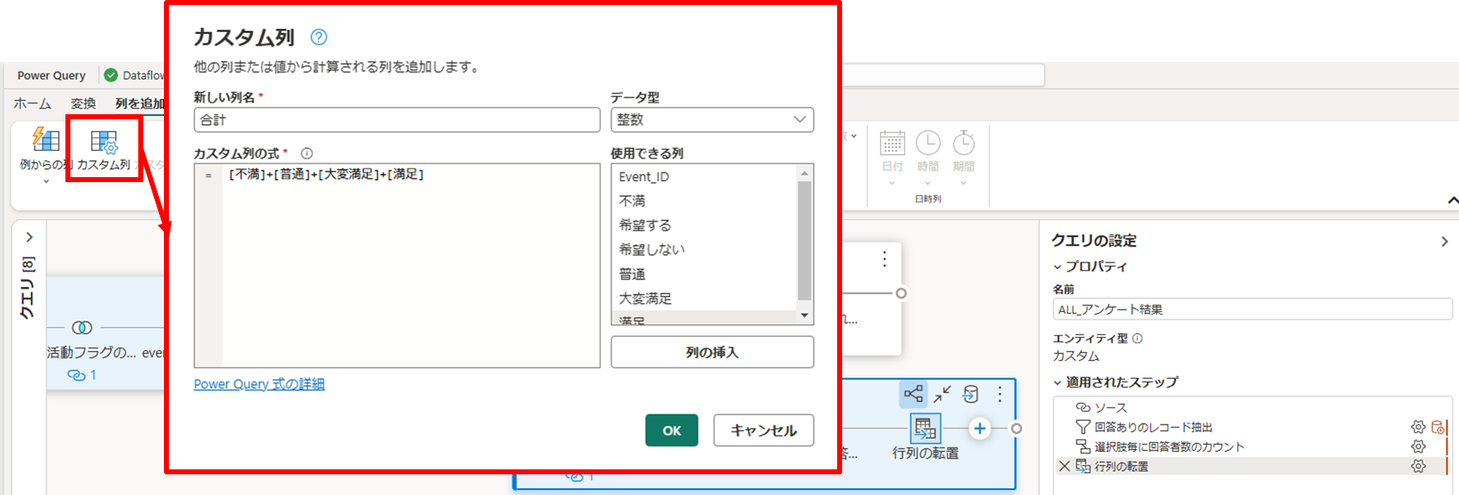1459x495 pixels.
Task: Select 大変満足 in available columns
Action: [645, 298]
